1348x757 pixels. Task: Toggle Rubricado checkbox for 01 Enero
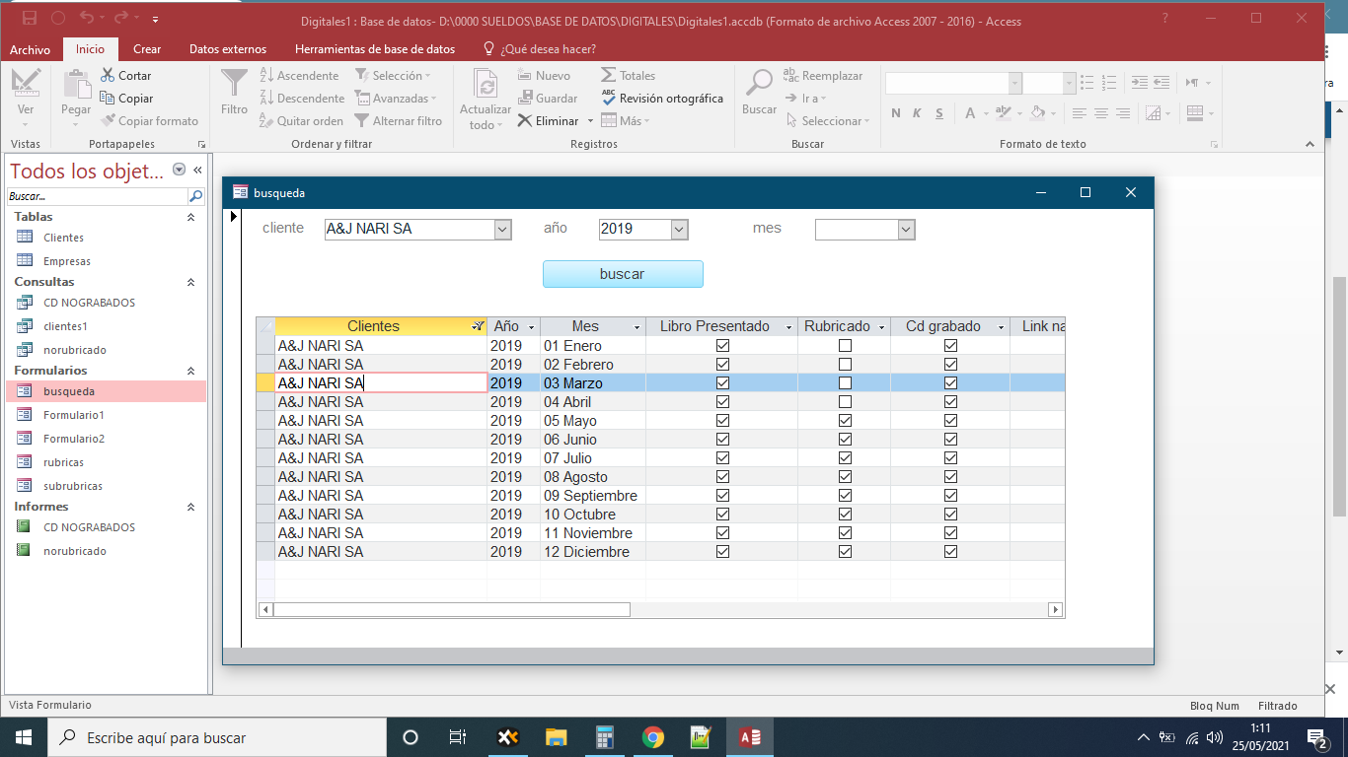pyautogui.click(x=845, y=346)
